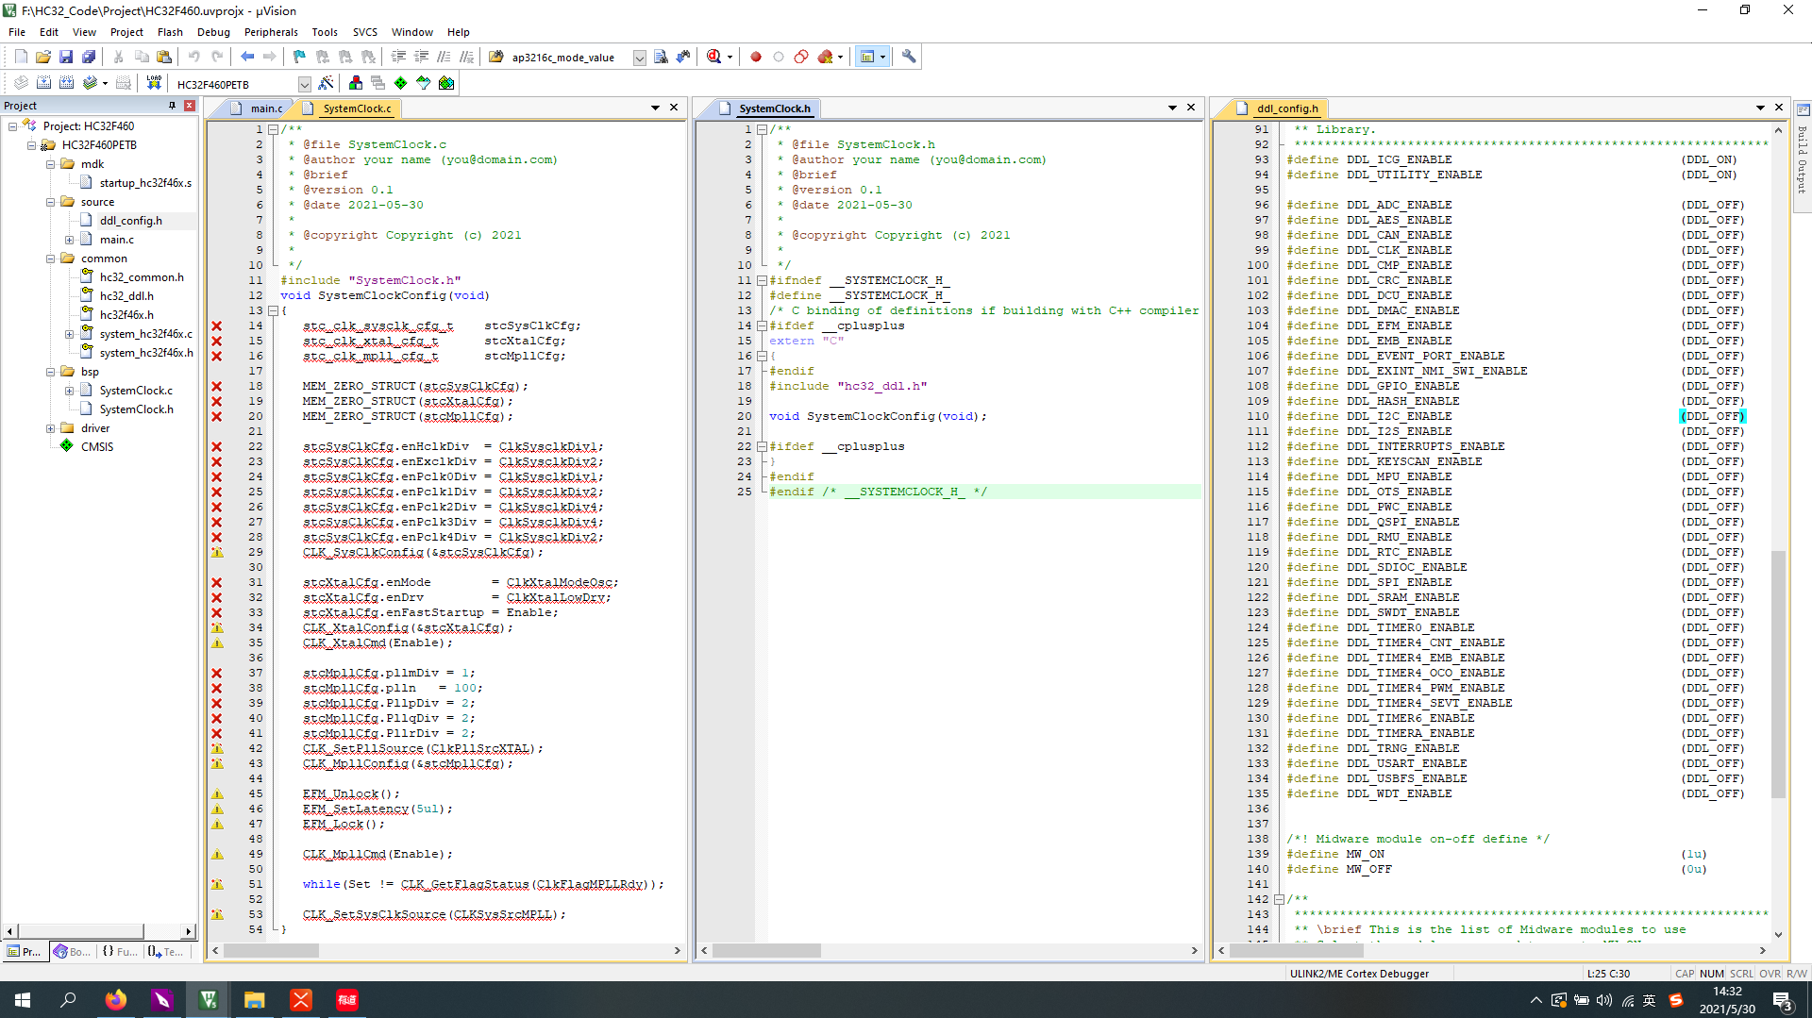Collapse the source folder in project tree
Screen dimensions: 1812x1018
[x=51, y=202]
